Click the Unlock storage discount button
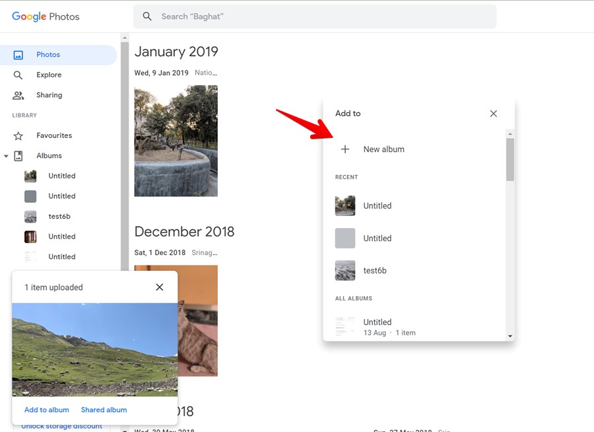The image size is (594, 432). pyautogui.click(x=61, y=426)
